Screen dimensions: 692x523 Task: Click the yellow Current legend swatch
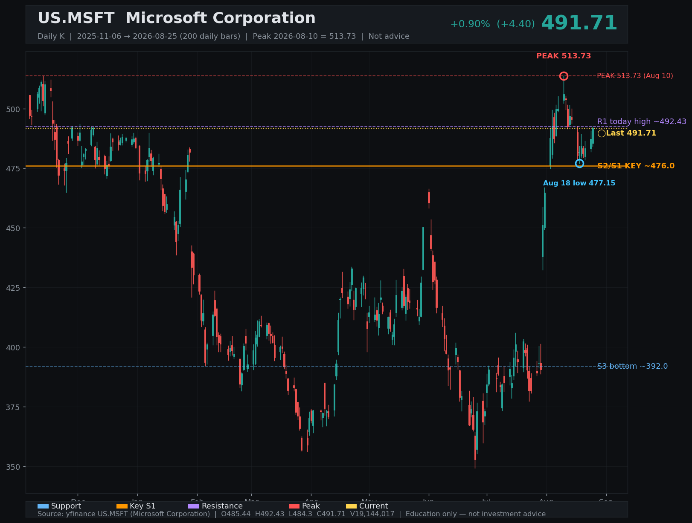tap(352, 506)
